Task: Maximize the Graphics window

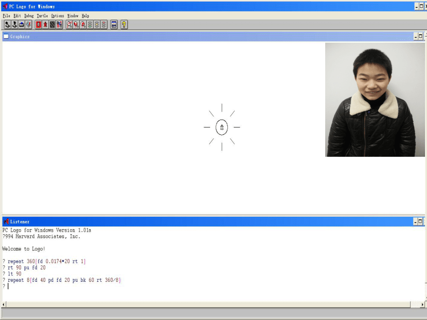Action: click(421, 36)
